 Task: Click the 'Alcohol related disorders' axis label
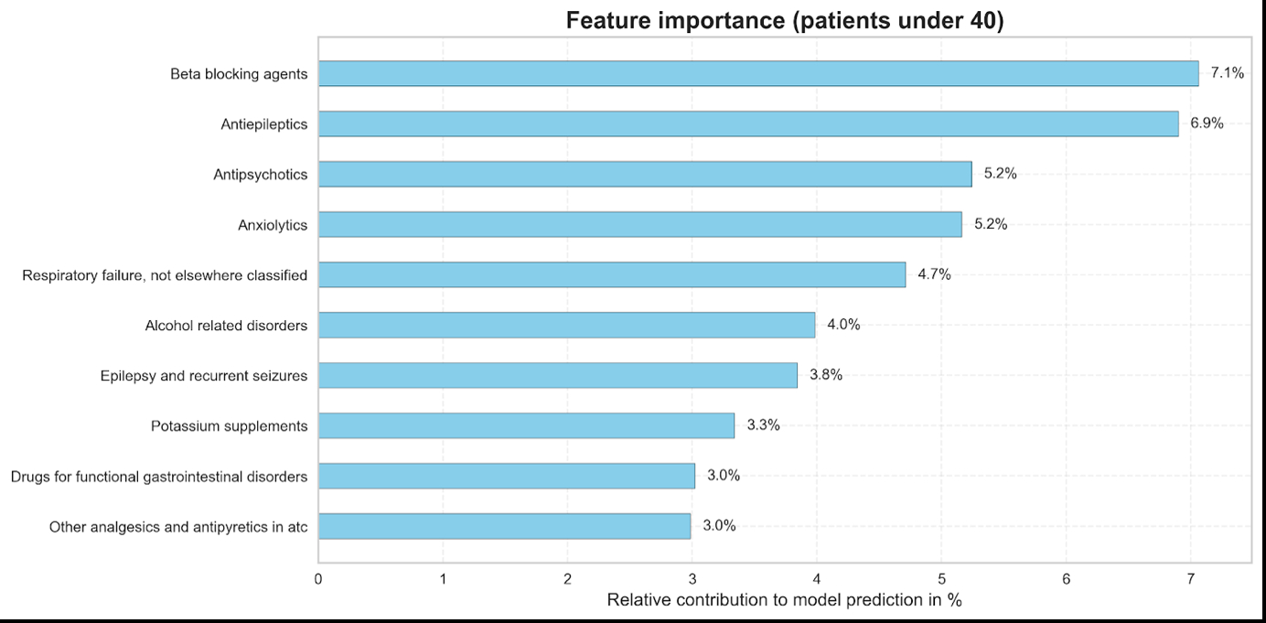[x=226, y=326]
